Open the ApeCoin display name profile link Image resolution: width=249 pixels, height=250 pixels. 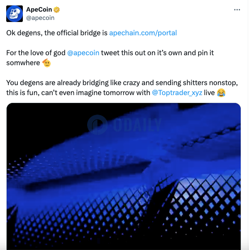click(39, 10)
